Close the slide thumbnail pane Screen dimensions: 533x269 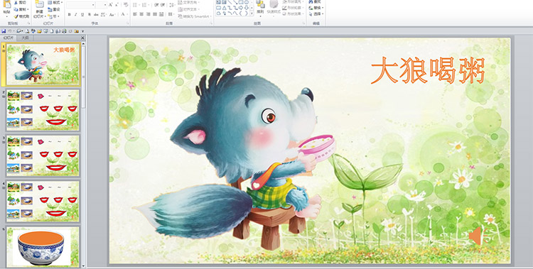[x=83, y=38]
